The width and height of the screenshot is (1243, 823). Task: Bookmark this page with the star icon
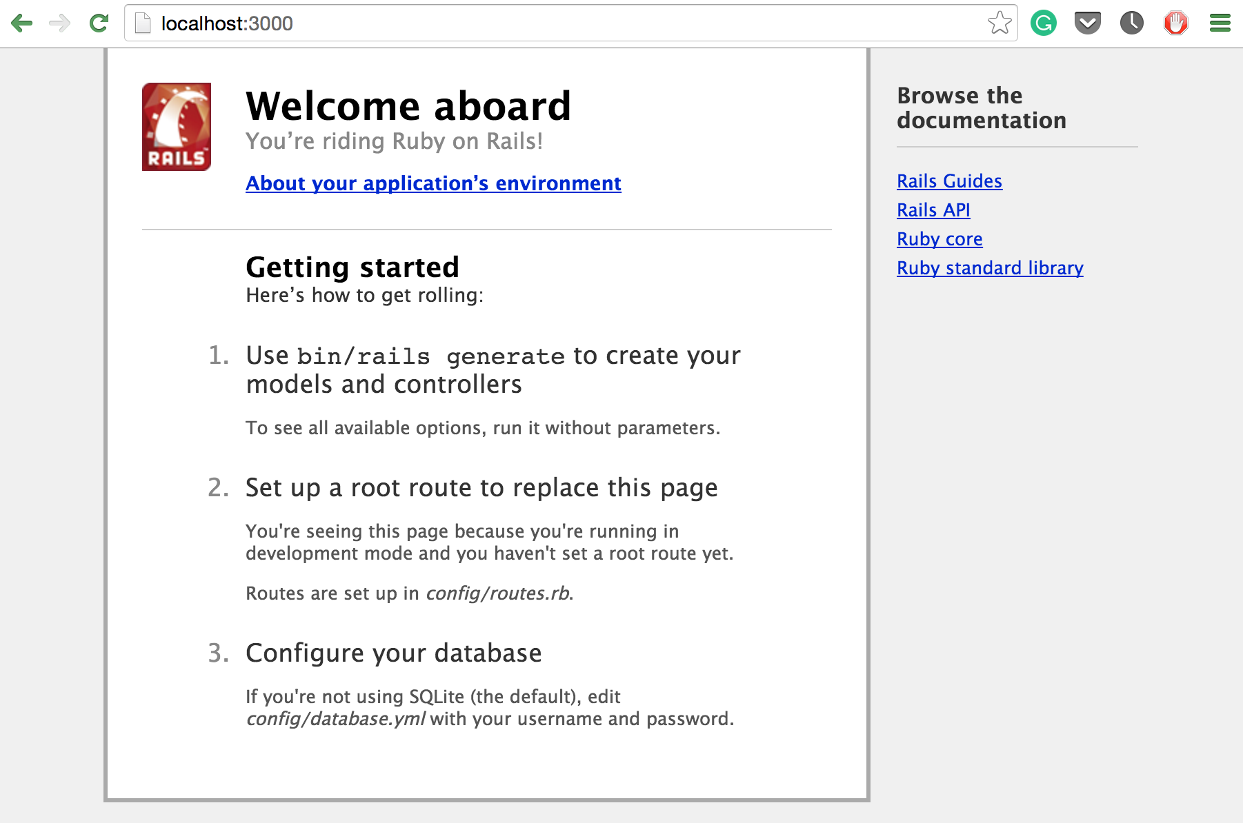1000,23
